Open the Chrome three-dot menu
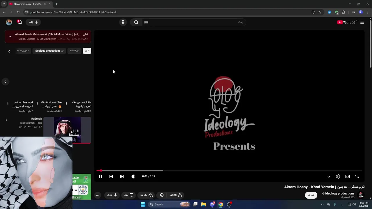The image size is (372, 209). coord(368,12)
